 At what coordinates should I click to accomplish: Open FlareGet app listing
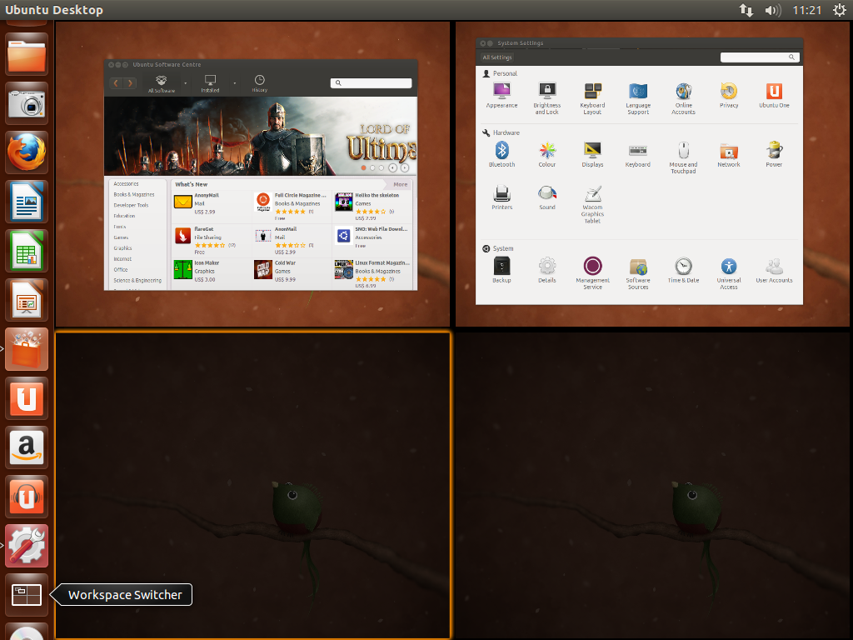pos(211,241)
